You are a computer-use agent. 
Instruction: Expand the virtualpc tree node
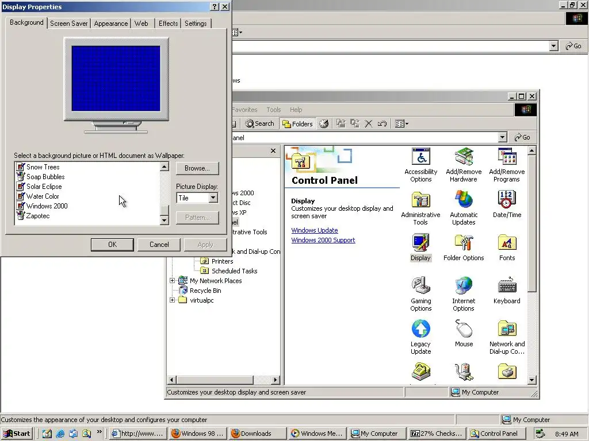coord(172,300)
